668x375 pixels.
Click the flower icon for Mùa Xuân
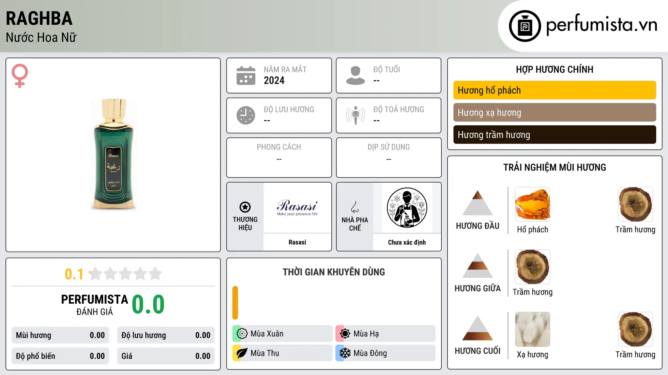[242, 334]
